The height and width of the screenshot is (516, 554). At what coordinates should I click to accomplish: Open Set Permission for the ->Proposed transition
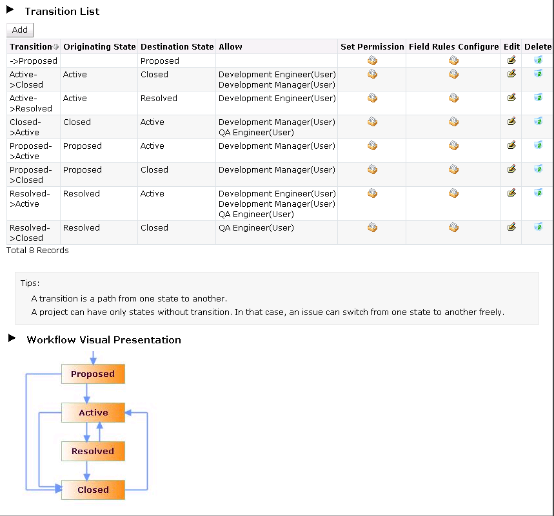coord(372,60)
